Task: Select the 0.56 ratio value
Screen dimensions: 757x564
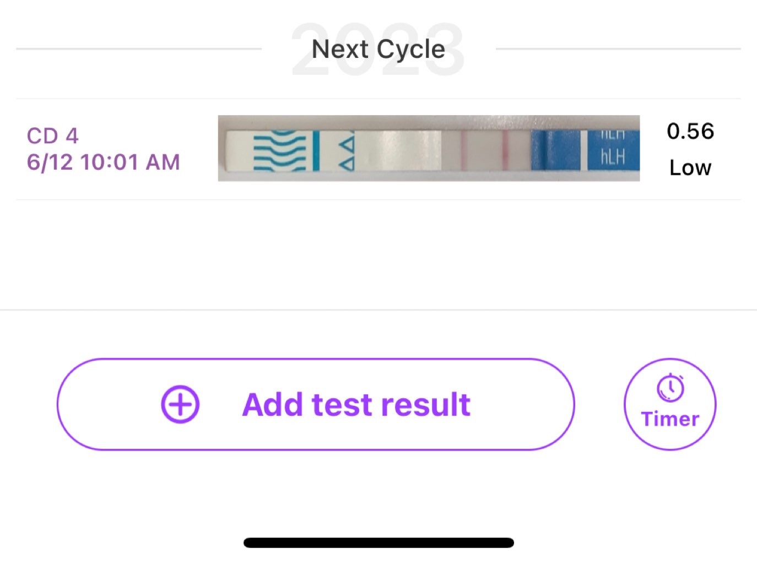Action: tap(690, 132)
